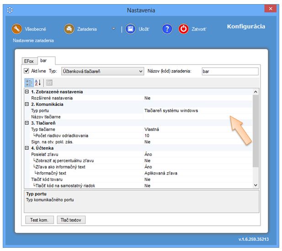Image resolution: width=282 pixels, height=251 pixels.
Task: Expand the Zariadenia toolbar dropdown arrow
Action: [x=114, y=29]
